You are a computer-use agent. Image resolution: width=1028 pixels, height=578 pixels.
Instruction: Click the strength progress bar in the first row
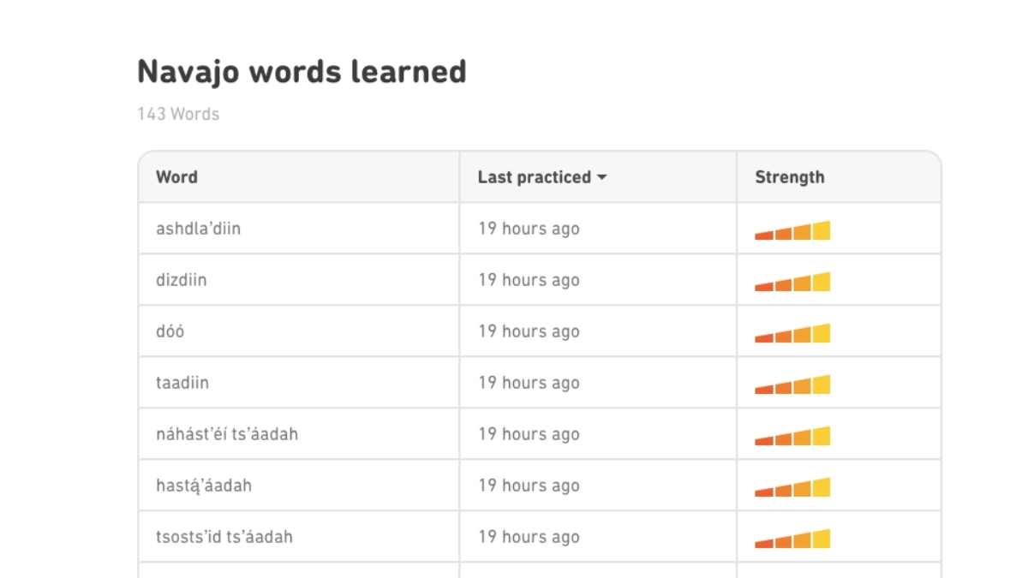pyautogui.click(x=792, y=229)
